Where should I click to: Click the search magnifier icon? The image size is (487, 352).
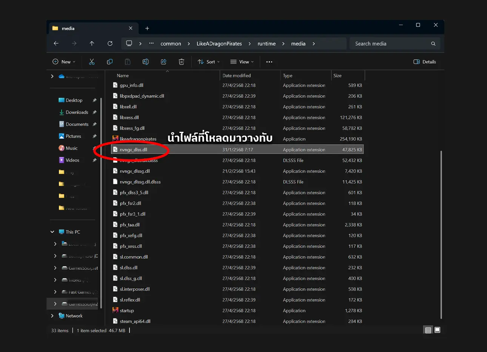(x=433, y=44)
